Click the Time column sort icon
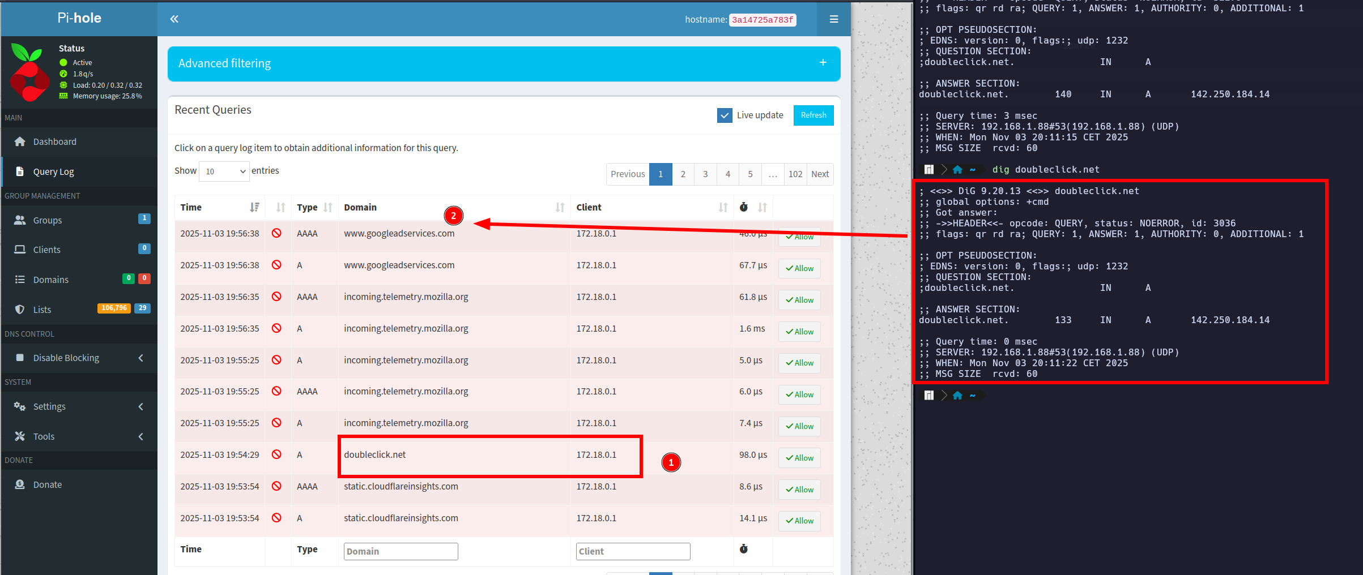1363x575 pixels. tap(255, 208)
